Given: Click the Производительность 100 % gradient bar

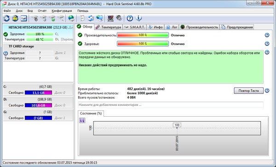Looking at the screenshot, I should tap(143, 35).
